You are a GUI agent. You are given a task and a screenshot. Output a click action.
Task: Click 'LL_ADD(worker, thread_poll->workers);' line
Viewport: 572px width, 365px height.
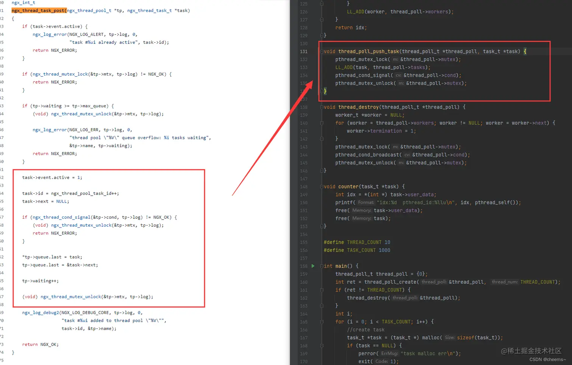pyautogui.click(x=400, y=12)
